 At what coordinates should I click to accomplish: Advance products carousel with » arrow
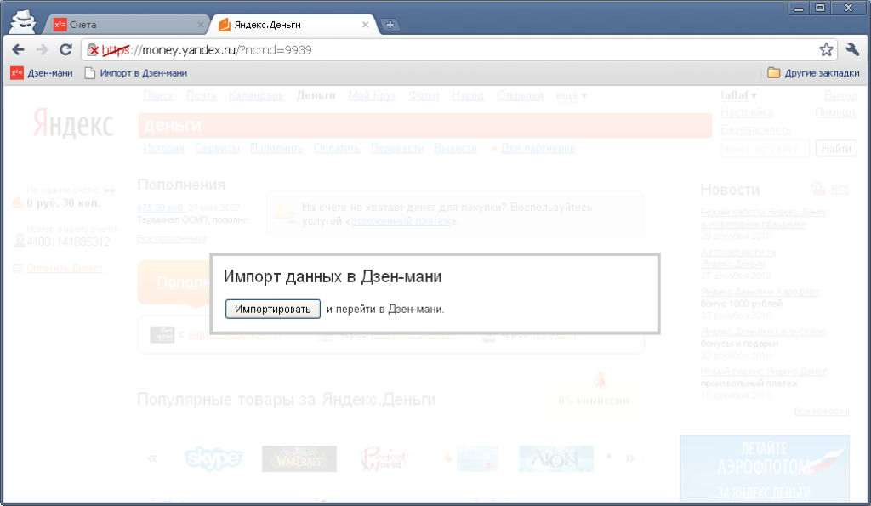click(x=629, y=458)
